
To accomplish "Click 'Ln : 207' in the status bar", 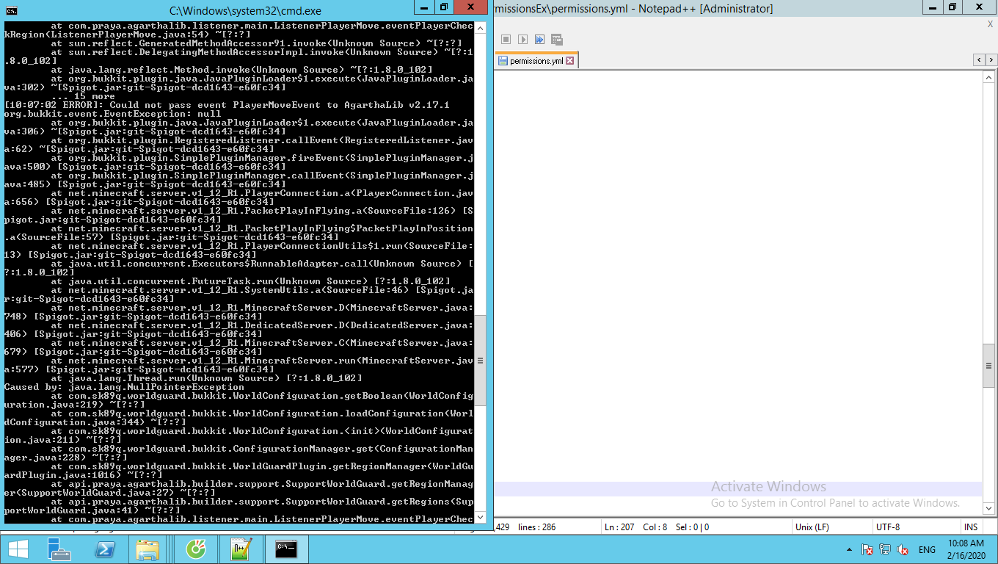I will (619, 527).
